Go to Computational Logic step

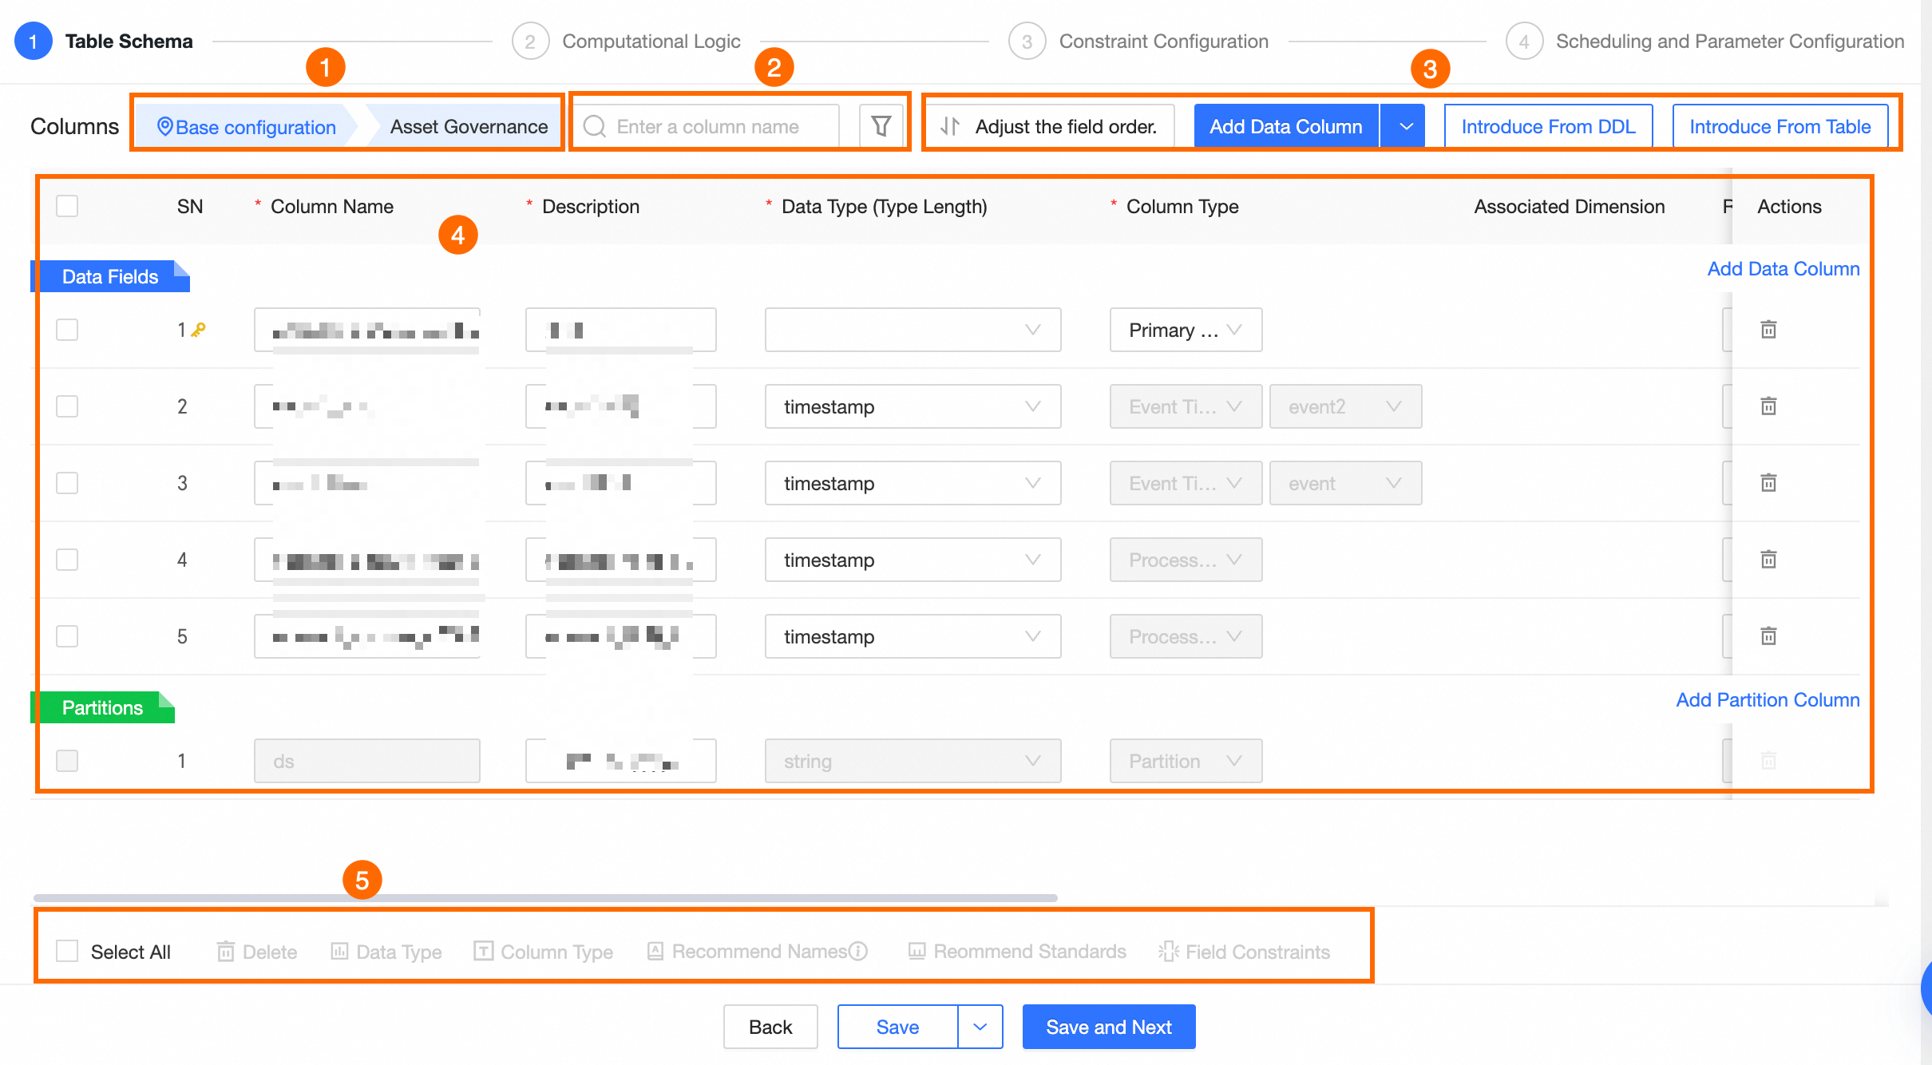coord(651,41)
